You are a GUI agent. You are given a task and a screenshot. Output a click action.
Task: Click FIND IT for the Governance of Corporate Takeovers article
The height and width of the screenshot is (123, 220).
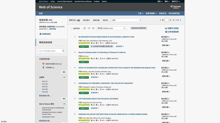point(84,93)
